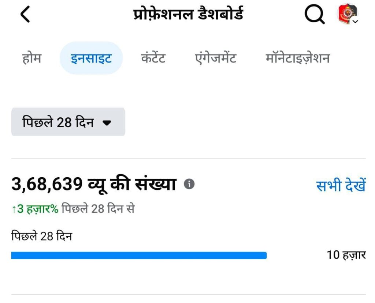Click the caret arrow in date range selector
Screen dimensions: 375x303
(107, 123)
